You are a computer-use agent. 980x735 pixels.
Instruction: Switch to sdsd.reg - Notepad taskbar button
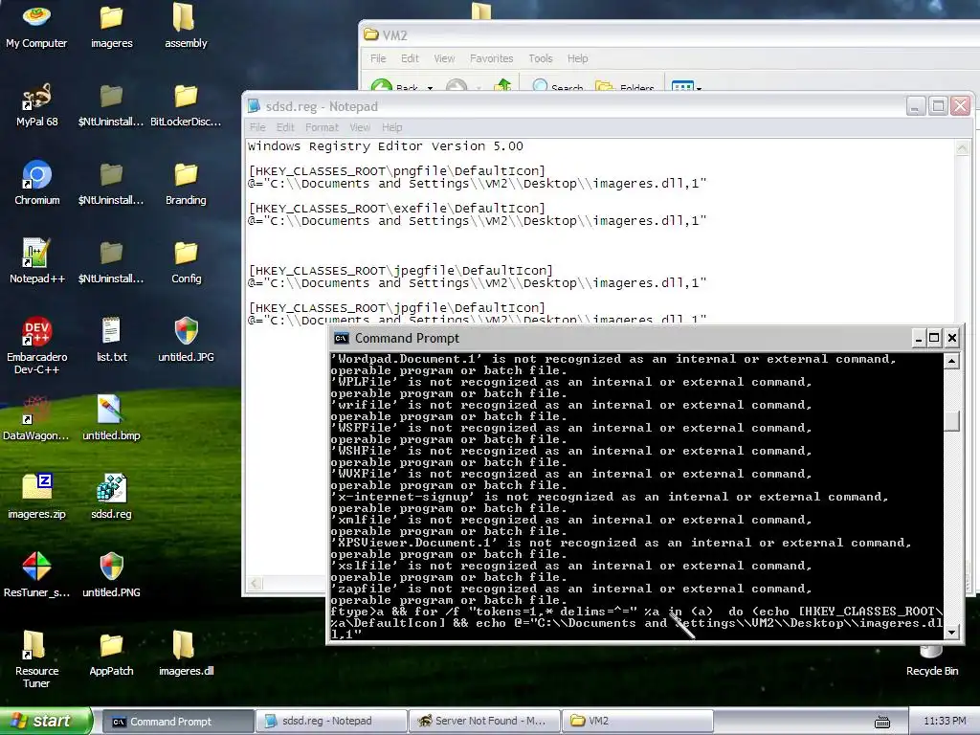[330, 722]
